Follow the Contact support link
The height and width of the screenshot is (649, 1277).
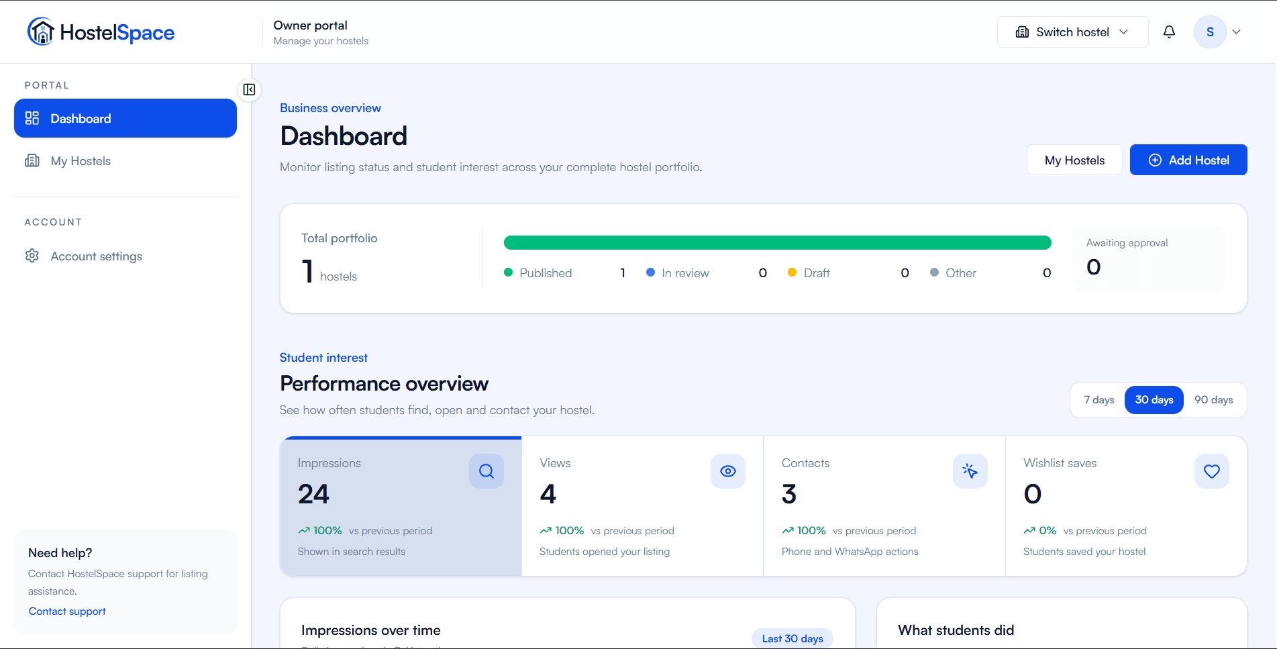point(67,611)
